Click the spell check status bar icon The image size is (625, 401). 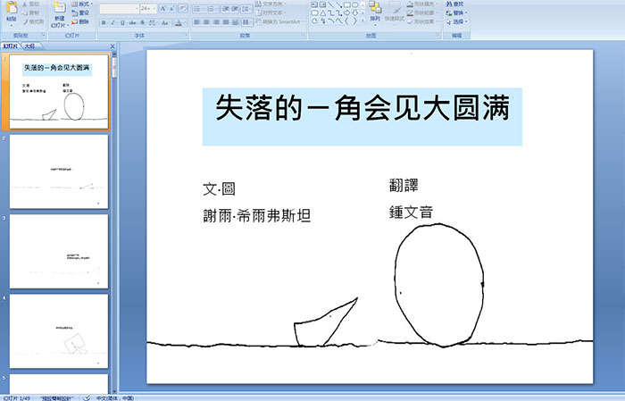point(87,397)
